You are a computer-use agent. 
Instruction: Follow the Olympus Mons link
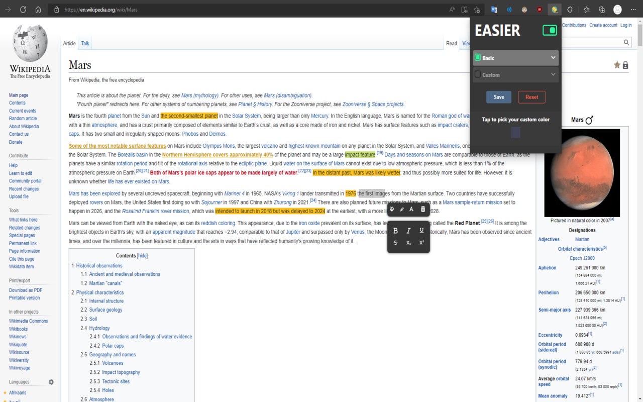tap(219, 146)
